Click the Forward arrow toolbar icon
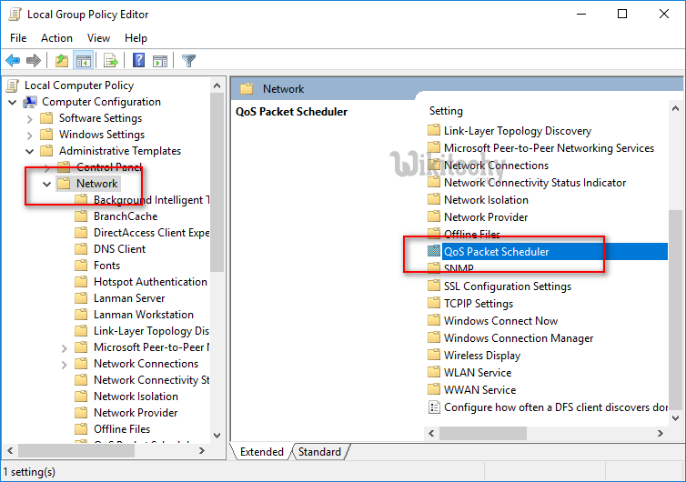The height and width of the screenshot is (482, 686). coord(34,61)
